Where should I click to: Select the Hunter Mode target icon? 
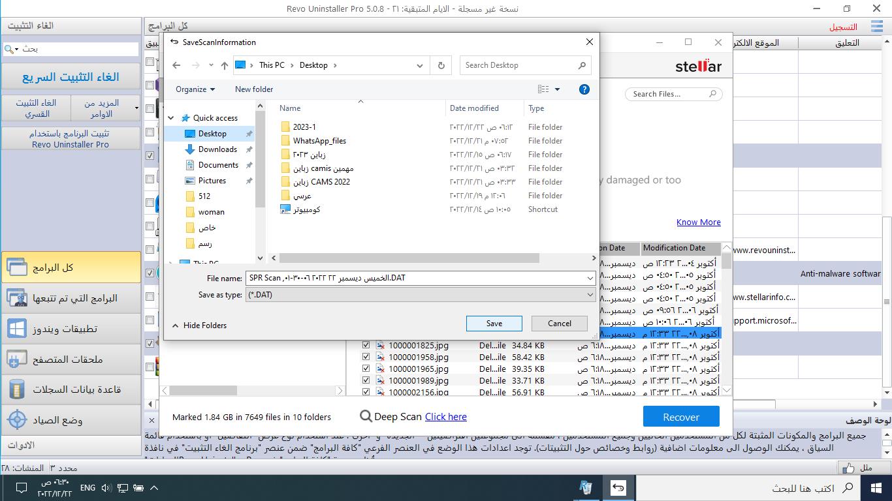click(17, 420)
